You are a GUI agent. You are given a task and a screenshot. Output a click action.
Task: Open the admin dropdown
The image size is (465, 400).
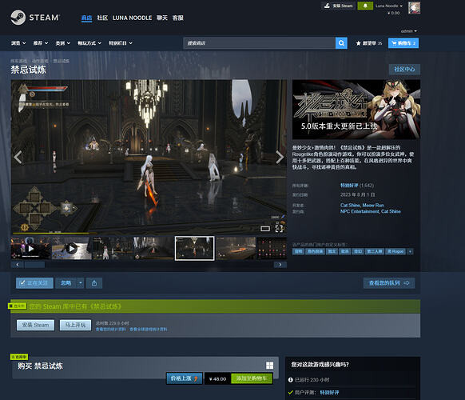point(408,31)
